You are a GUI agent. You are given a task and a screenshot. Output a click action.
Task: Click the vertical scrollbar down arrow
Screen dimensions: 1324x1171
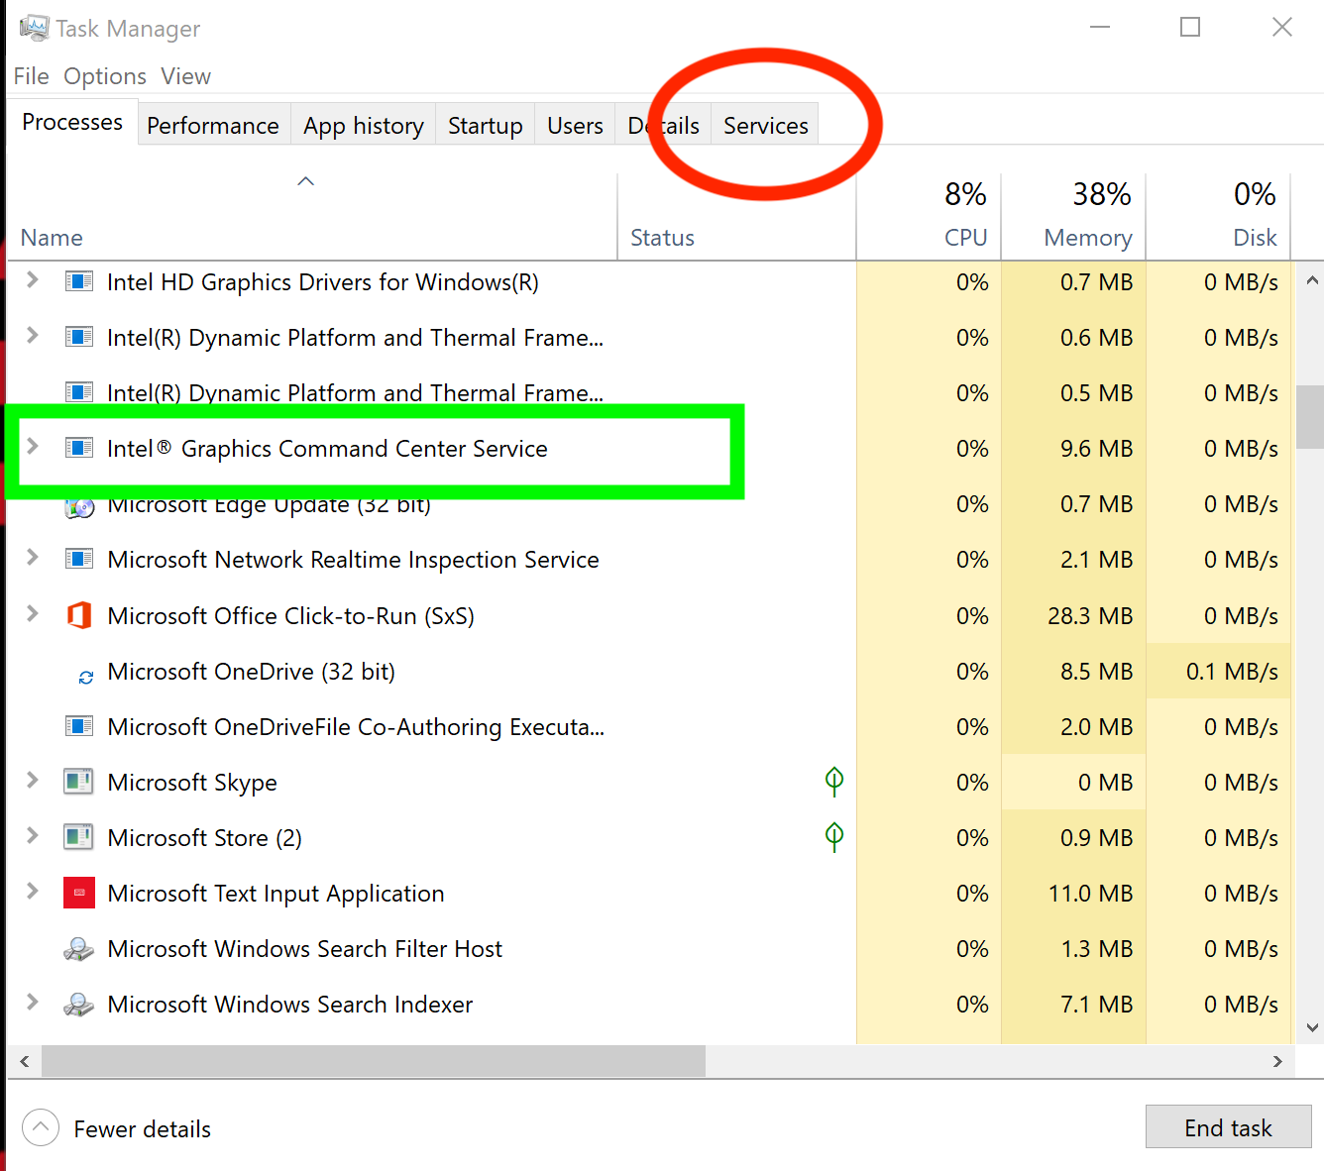(x=1312, y=1027)
